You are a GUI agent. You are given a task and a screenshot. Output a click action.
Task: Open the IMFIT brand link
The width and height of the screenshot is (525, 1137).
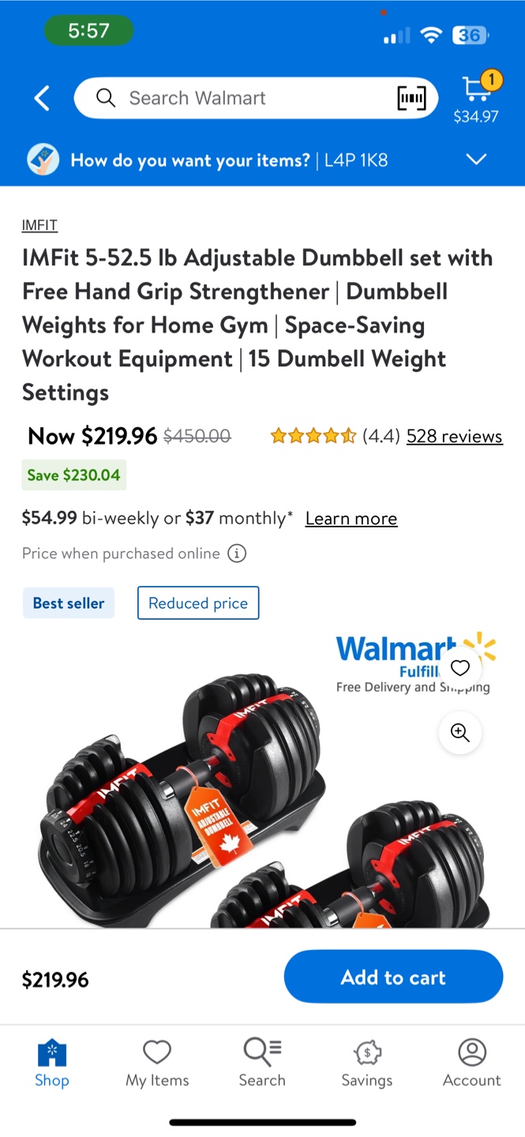coord(39,225)
